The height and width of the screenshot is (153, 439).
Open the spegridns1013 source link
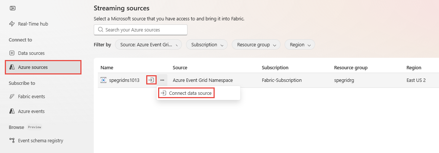(124, 80)
